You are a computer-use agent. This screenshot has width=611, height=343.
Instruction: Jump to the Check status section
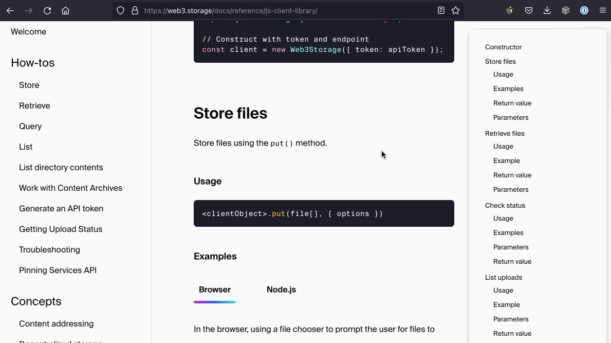coord(505,205)
